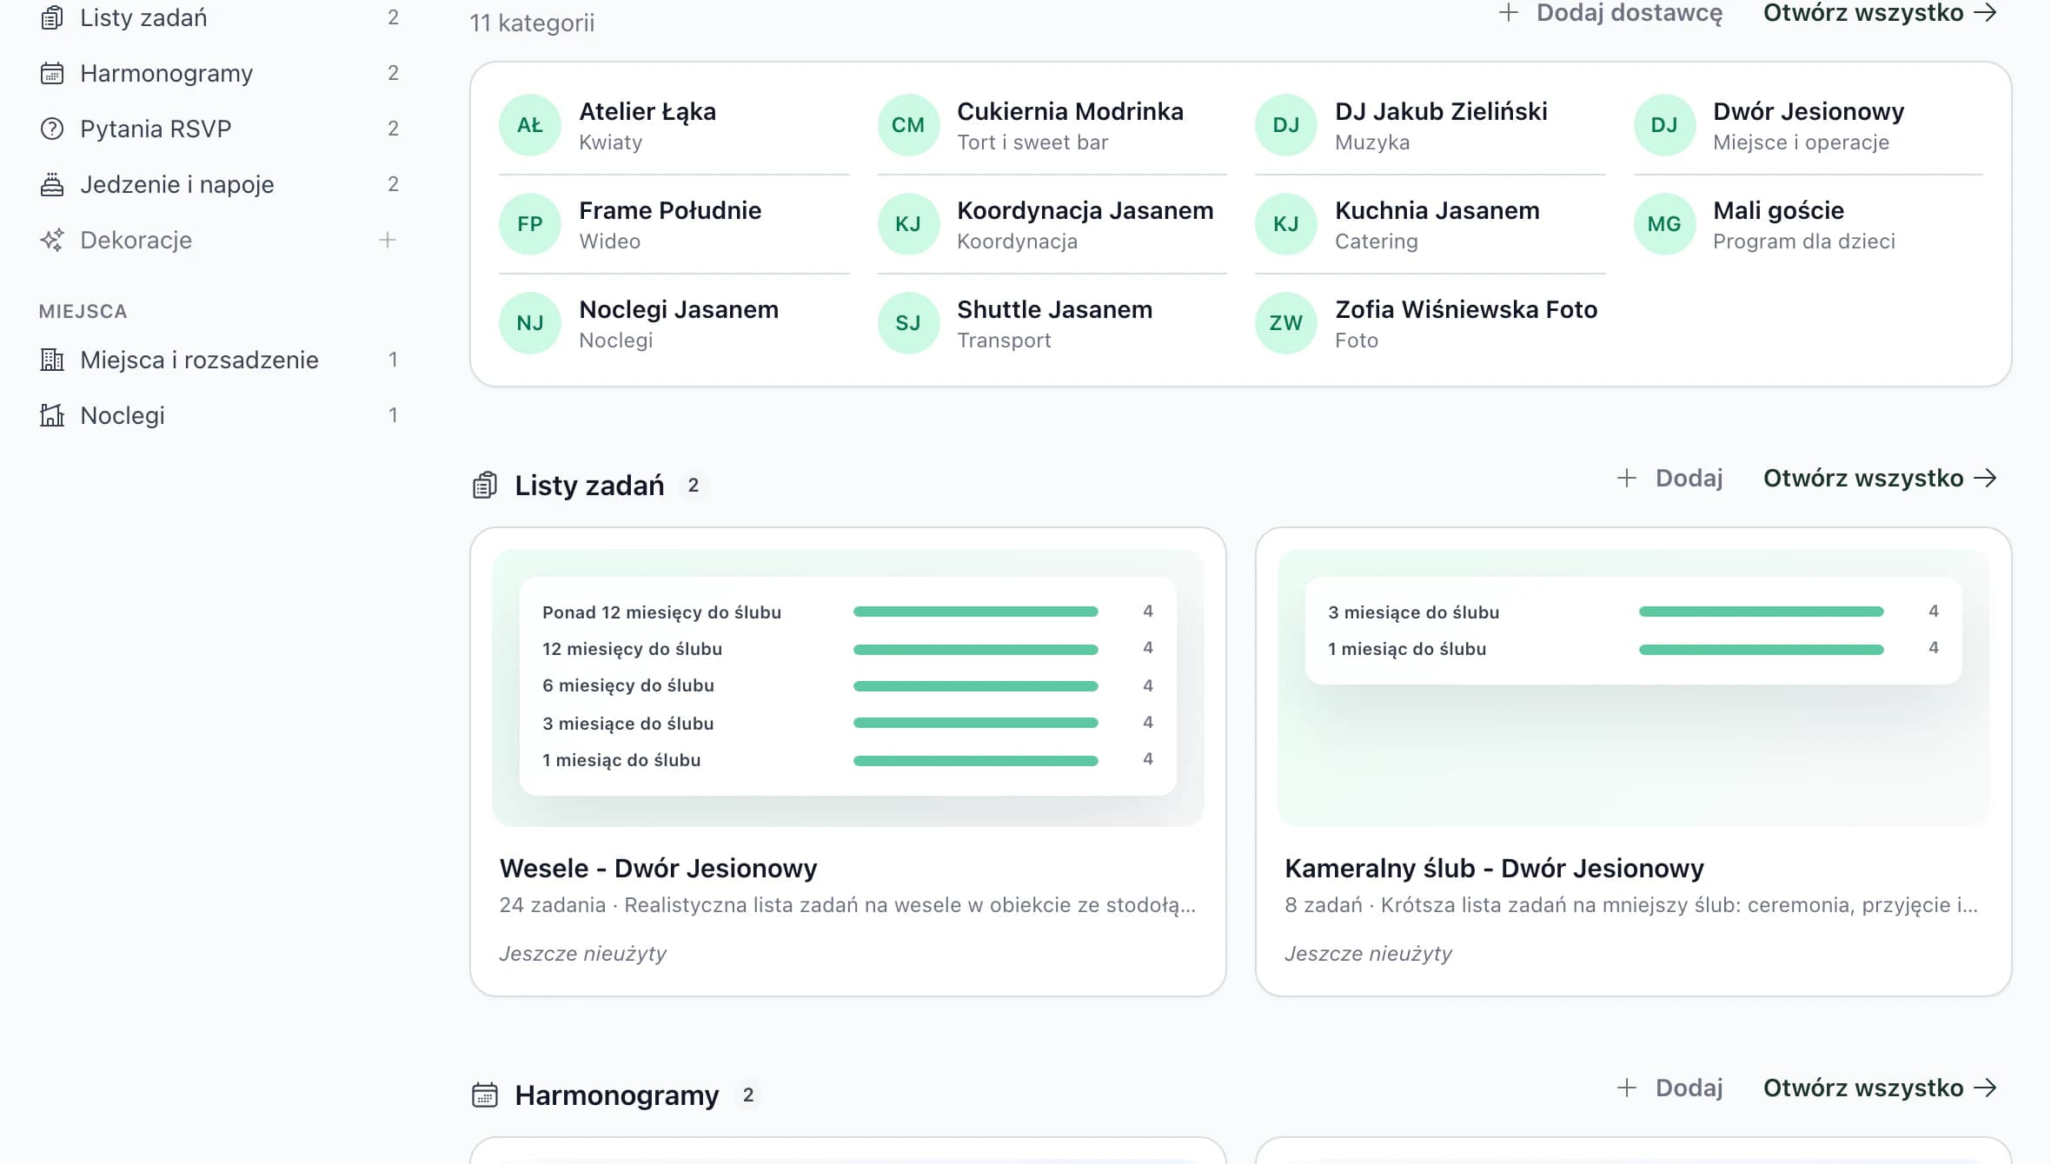The height and width of the screenshot is (1164, 2051).
Task: Select Noclegi in the sidebar
Action: pos(219,415)
